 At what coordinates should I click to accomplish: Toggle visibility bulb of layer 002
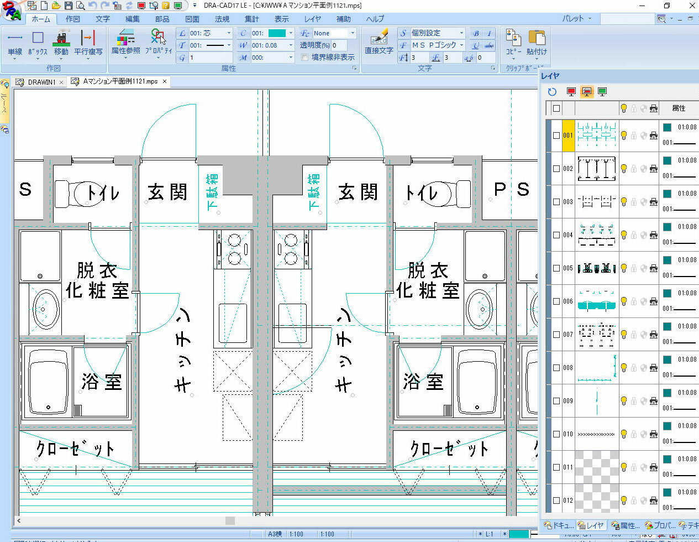click(624, 169)
